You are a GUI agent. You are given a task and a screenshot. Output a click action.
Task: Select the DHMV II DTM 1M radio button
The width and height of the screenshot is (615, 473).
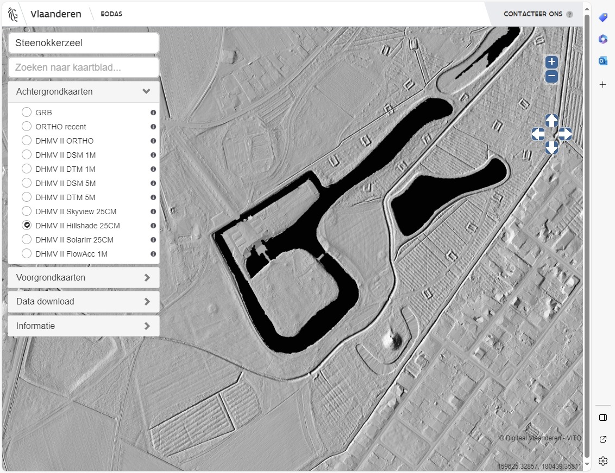click(x=27, y=169)
